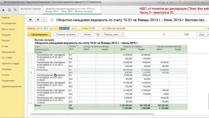This screenshot has height=118, width=209.
Task: Navigate forward with the right arrow
Action: click(44, 20)
